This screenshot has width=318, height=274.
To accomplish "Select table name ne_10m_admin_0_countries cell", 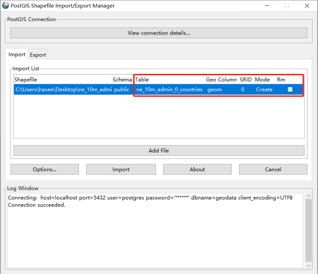I will (169, 89).
